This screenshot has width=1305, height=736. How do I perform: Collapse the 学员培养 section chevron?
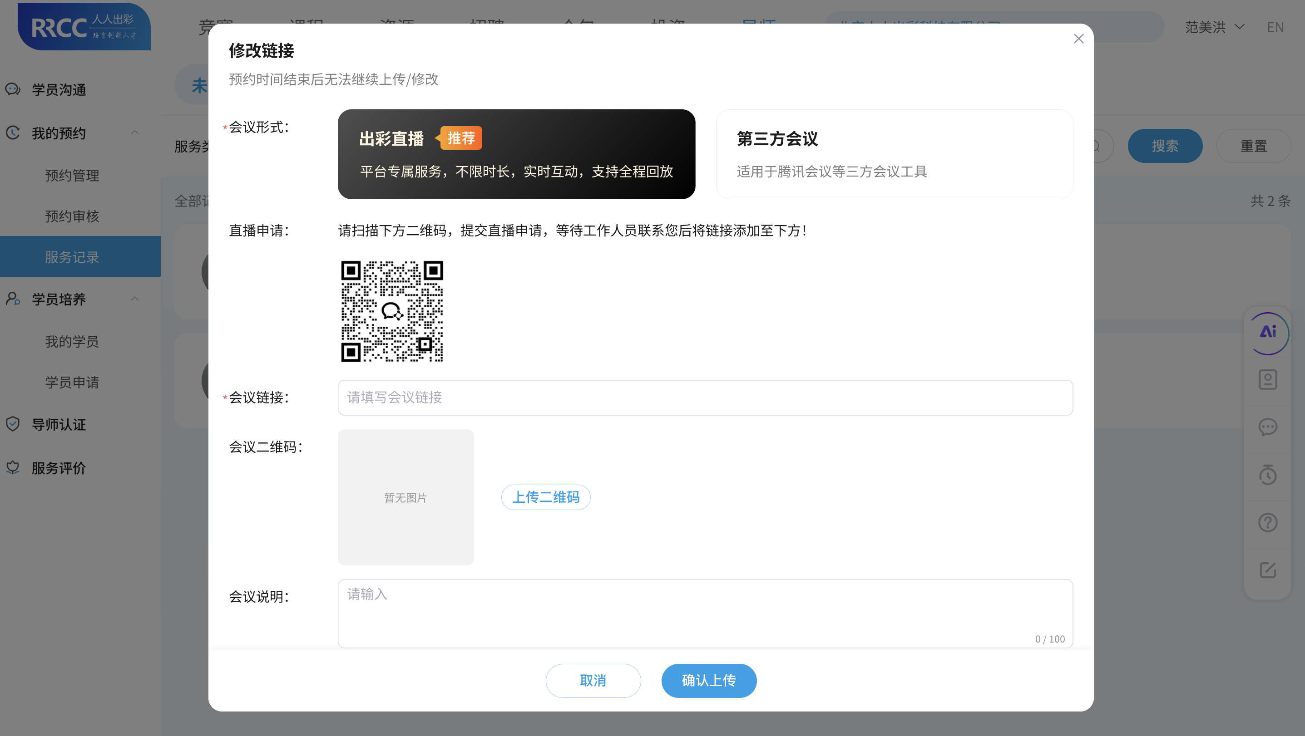tap(135, 299)
